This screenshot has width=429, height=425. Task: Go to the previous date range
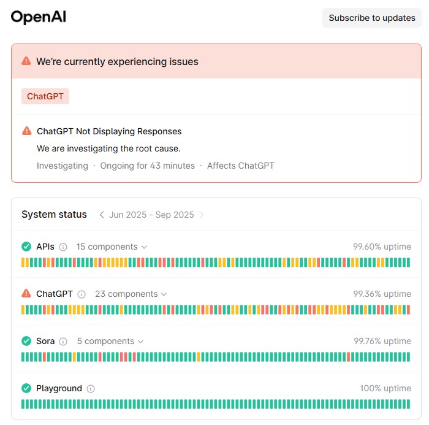pos(102,215)
